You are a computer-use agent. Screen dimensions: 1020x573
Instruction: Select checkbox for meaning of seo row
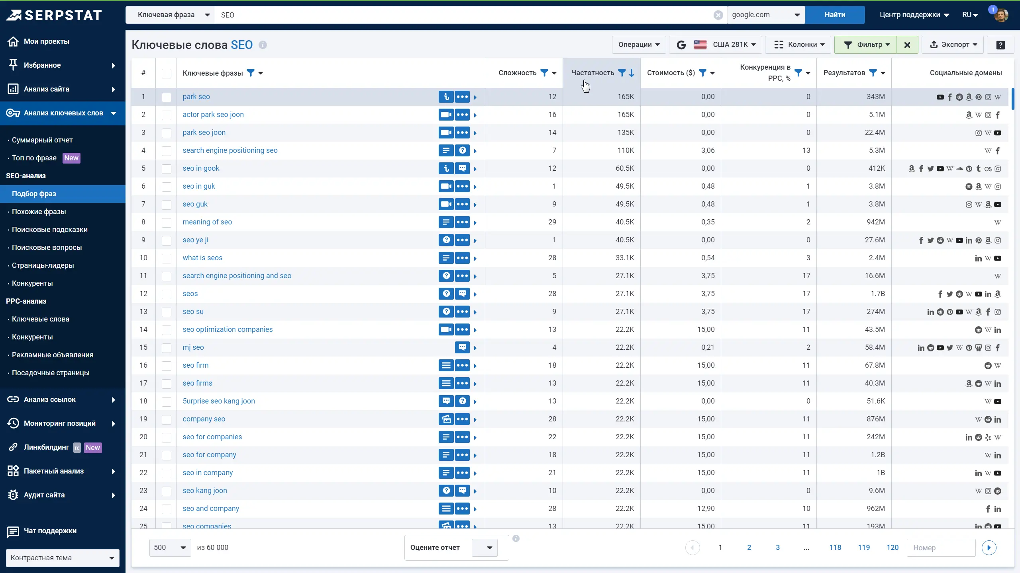tap(167, 222)
